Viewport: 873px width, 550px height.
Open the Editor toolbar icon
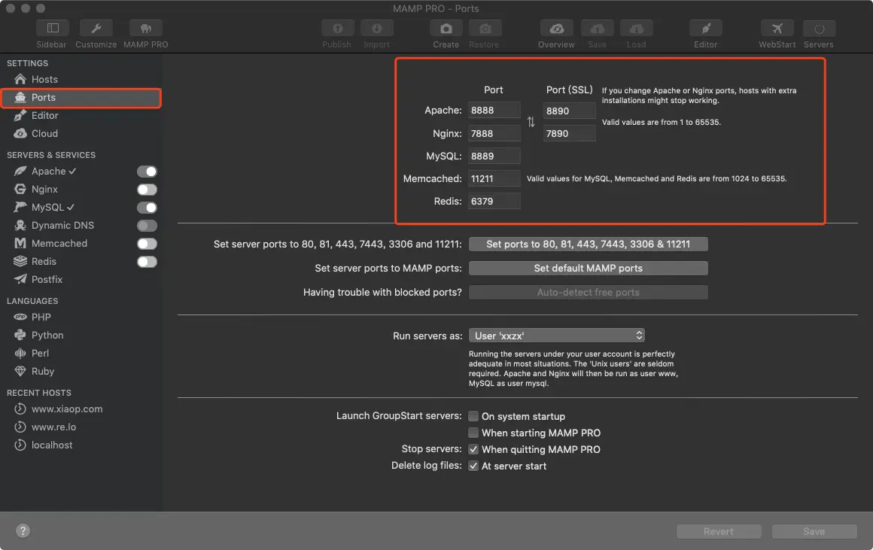click(x=705, y=29)
